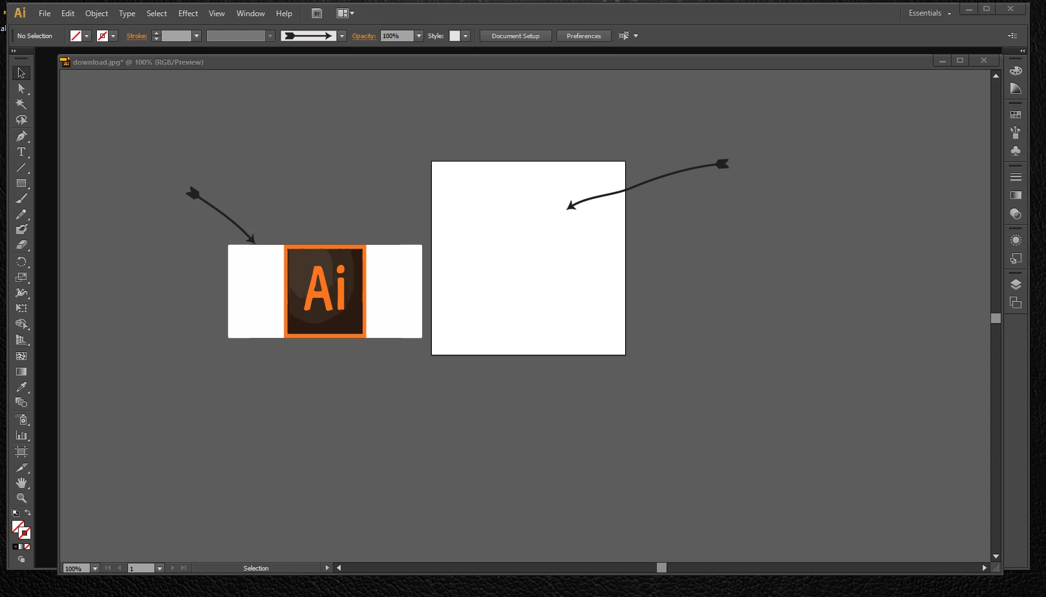This screenshot has height=597, width=1046.
Task: Open the Effect menu
Action: (188, 14)
